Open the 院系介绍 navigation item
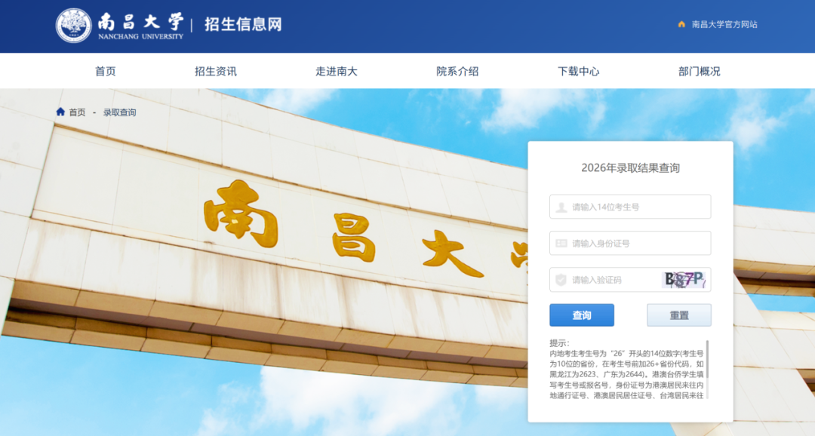Screen dimensions: 815x436 pos(457,71)
